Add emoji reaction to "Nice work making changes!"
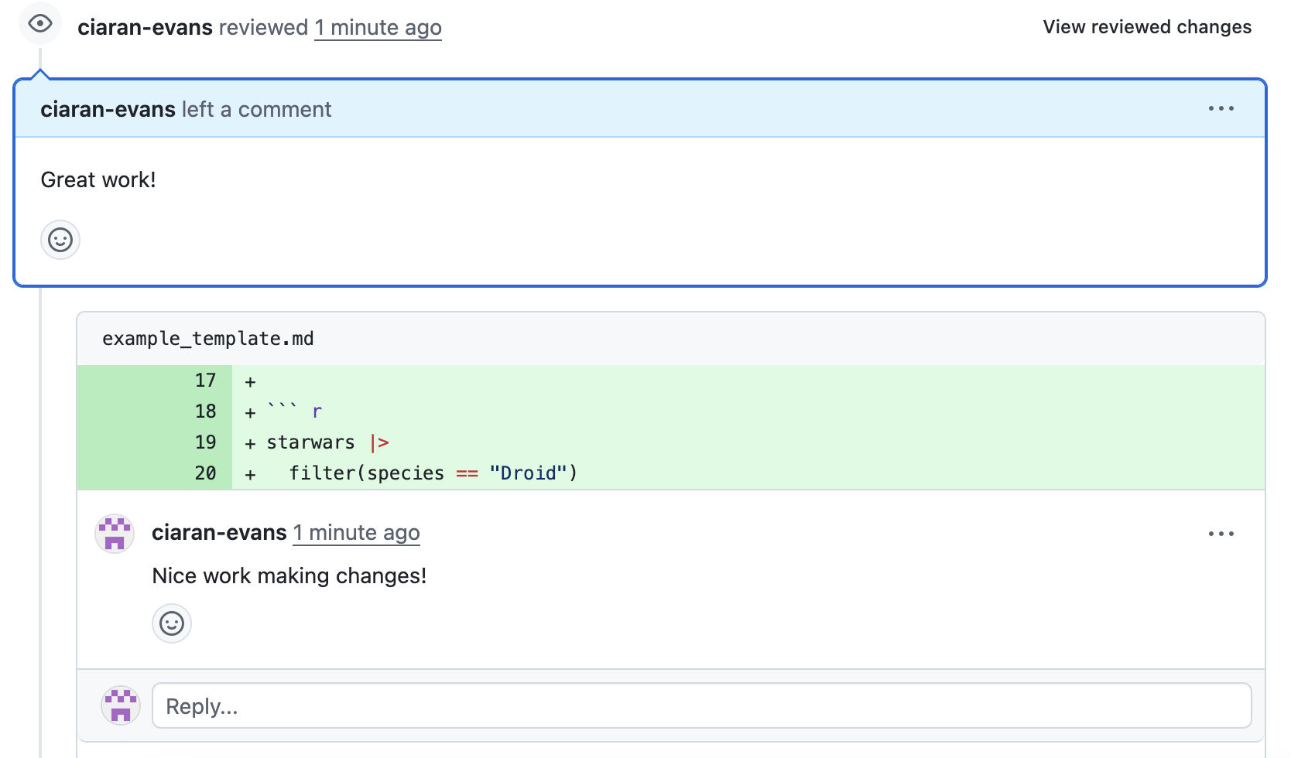The width and height of the screenshot is (1291, 758). tap(172, 623)
